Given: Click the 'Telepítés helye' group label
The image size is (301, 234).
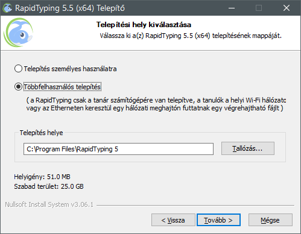Looking at the screenshot, I should (x=41, y=133).
